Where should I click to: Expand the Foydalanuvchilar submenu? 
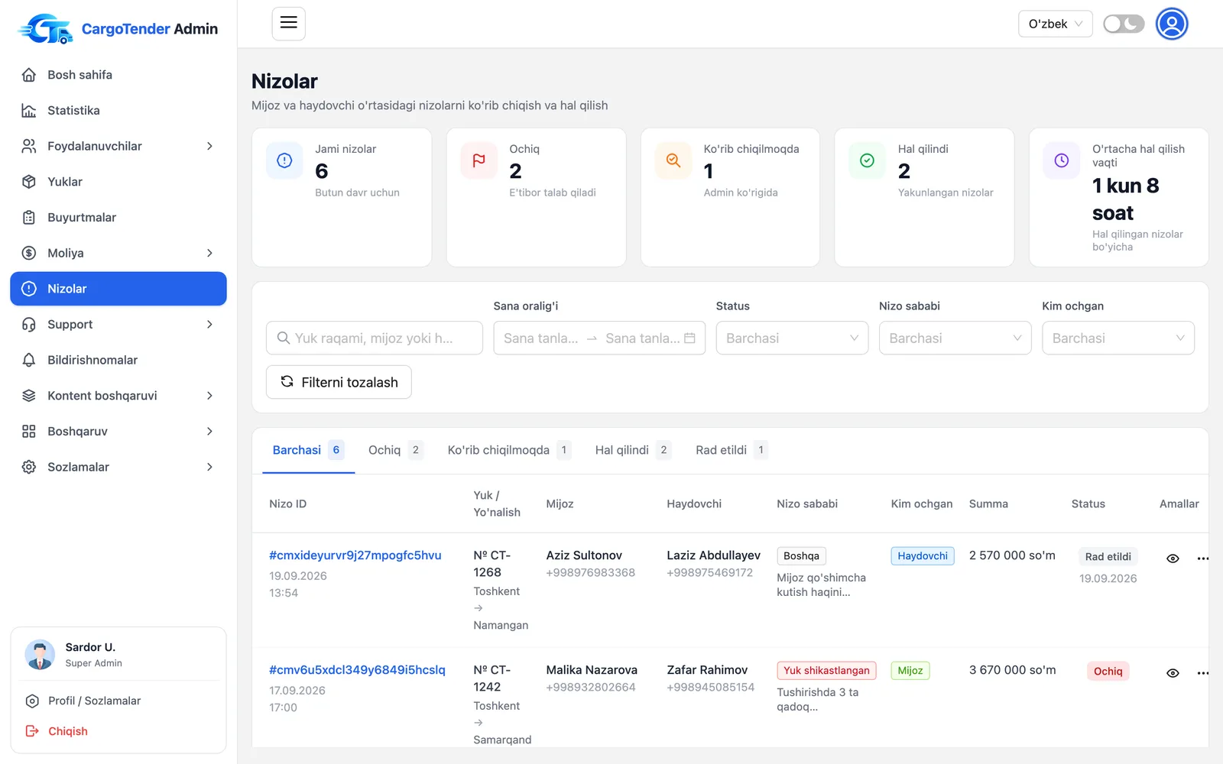(118, 146)
